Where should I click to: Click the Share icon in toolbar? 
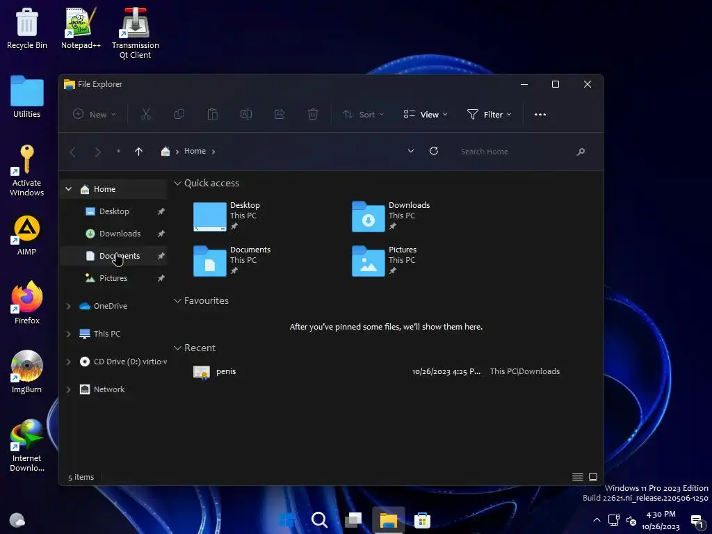[x=280, y=115]
